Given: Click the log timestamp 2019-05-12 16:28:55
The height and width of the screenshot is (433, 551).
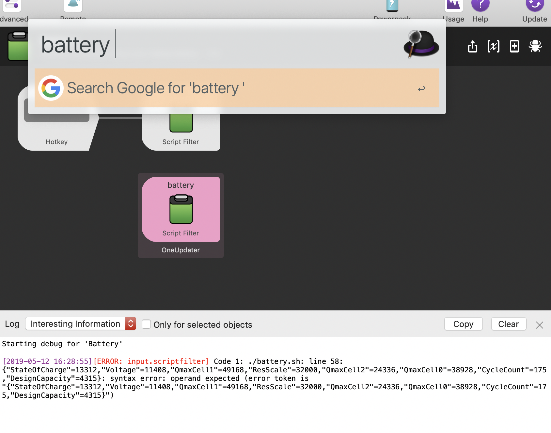Looking at the screenshot, I should tap(47, 361).
